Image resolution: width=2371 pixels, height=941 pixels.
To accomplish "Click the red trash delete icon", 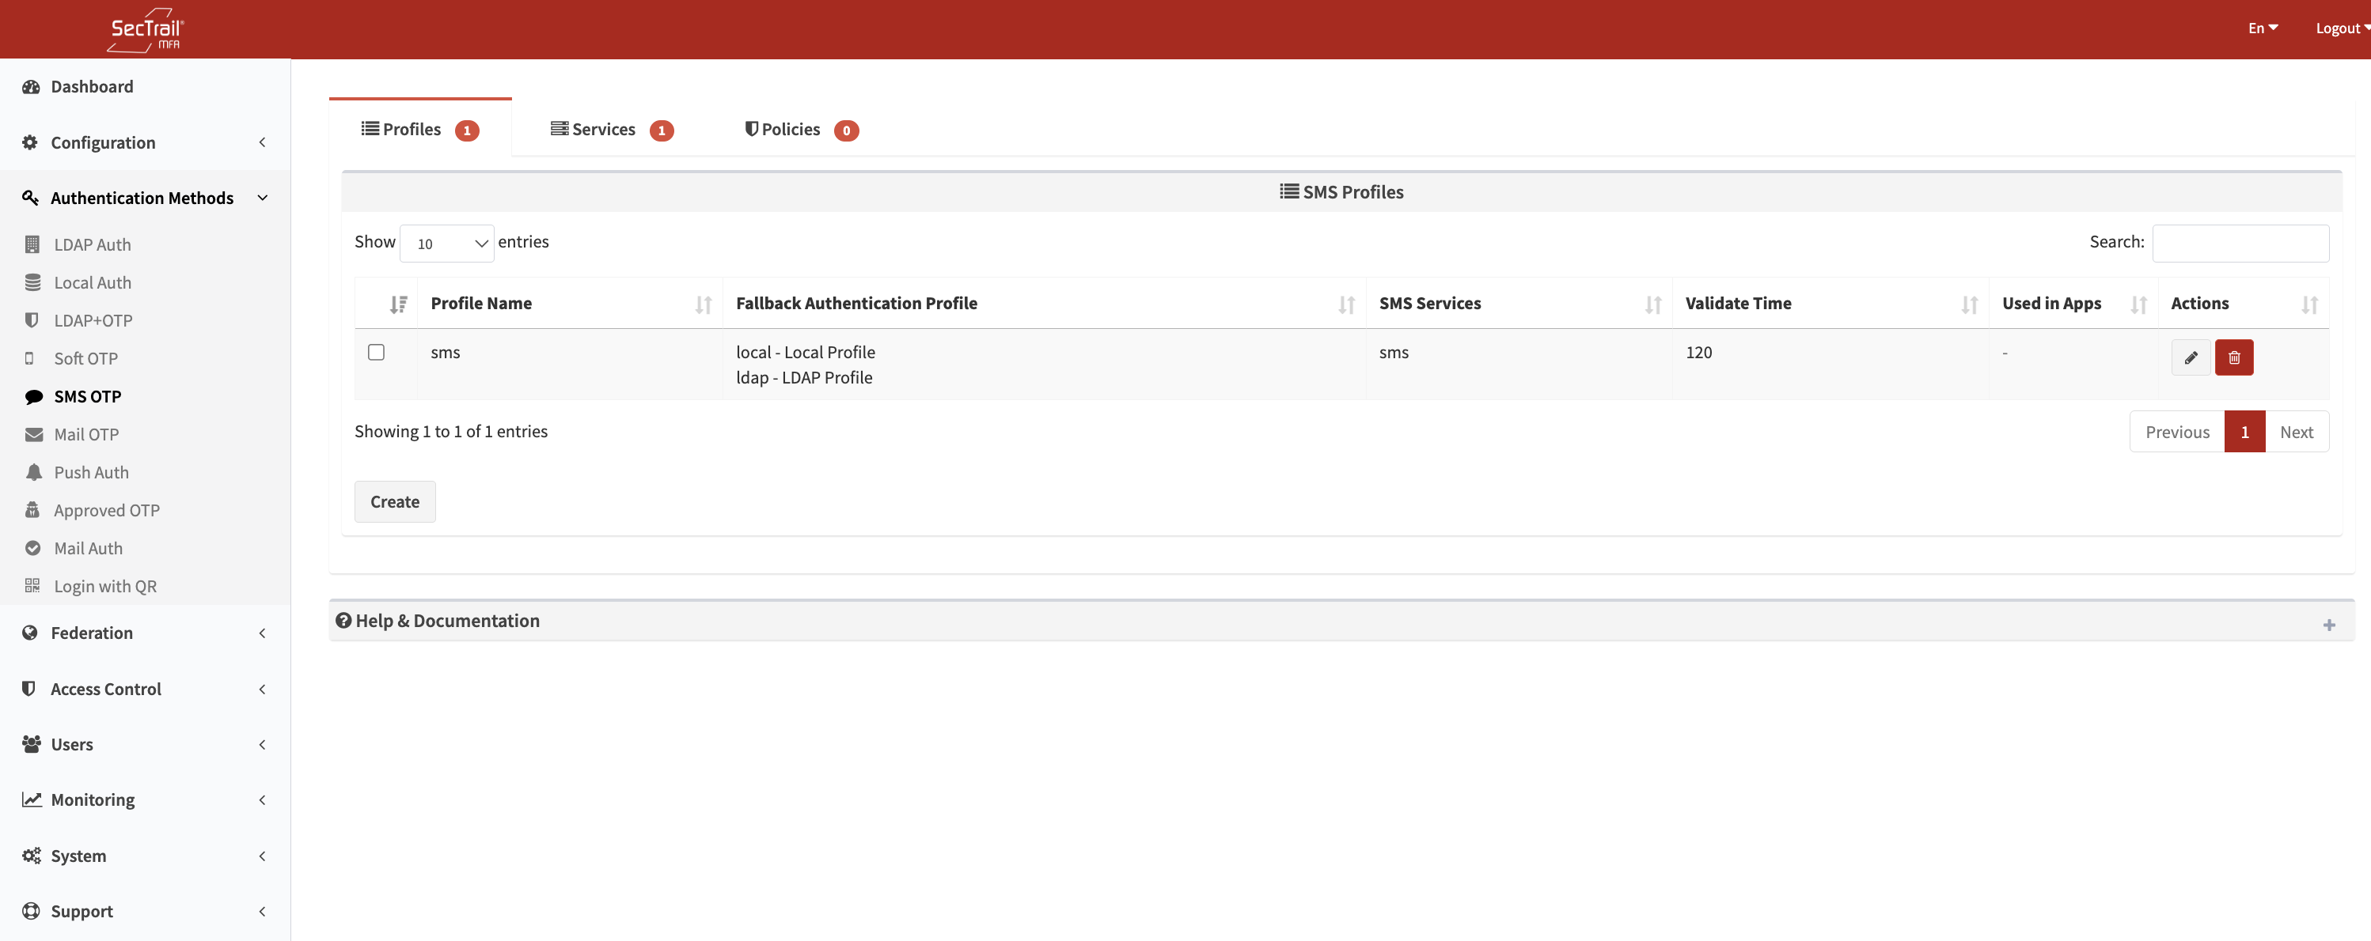I will pyautogui.click(x=2233, y=357).
